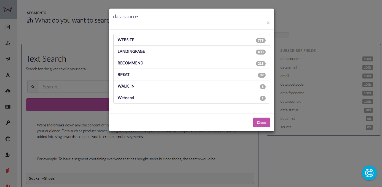This screenshot has height=187, width=382.
Task: Click the red bookmark icon in the sidebar
Action: pyautogui.click(x=8, y=171)
